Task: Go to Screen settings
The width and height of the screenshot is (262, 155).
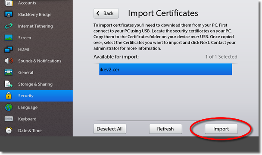Action: 25,37
